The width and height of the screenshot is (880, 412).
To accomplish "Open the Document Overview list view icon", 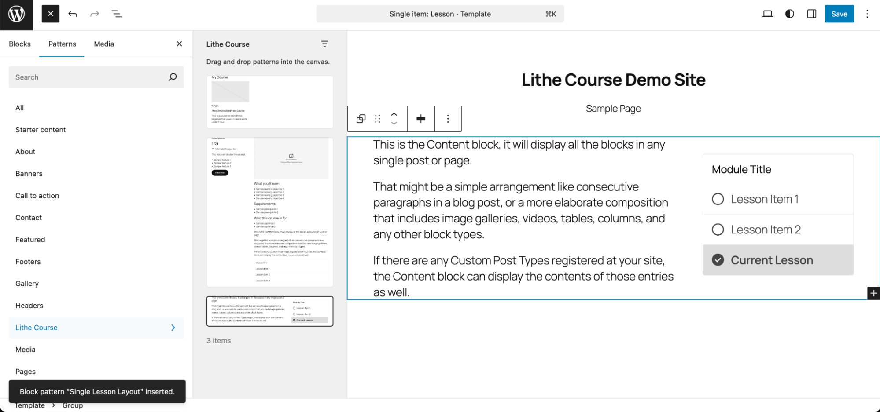I will [117, 14].
